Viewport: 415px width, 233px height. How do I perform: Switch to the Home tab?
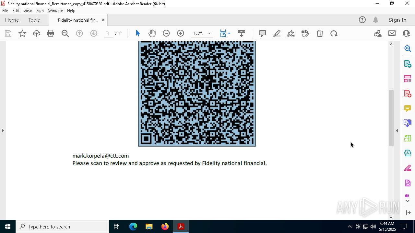[12, 20]
